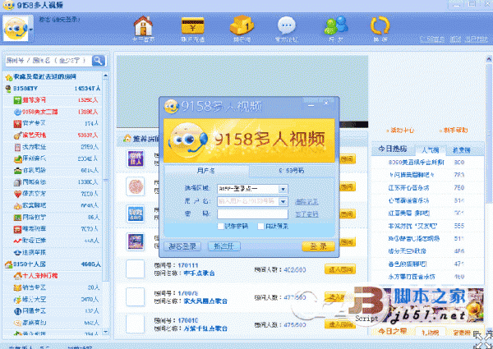Collapse the 9158十人房 category group

(x=53, y=264)
